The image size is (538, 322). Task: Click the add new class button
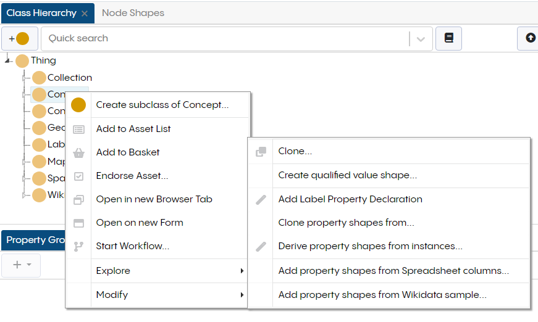pyautogui.click(x=20, y=38)
